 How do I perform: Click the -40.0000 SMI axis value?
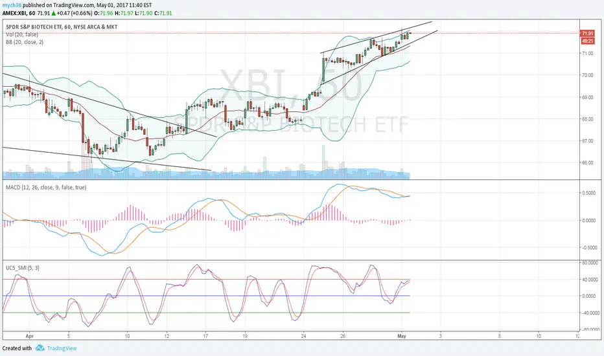coord(589,313)
